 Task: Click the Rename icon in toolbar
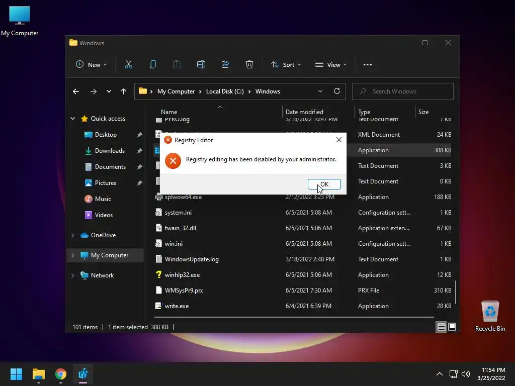pos(201,64)
